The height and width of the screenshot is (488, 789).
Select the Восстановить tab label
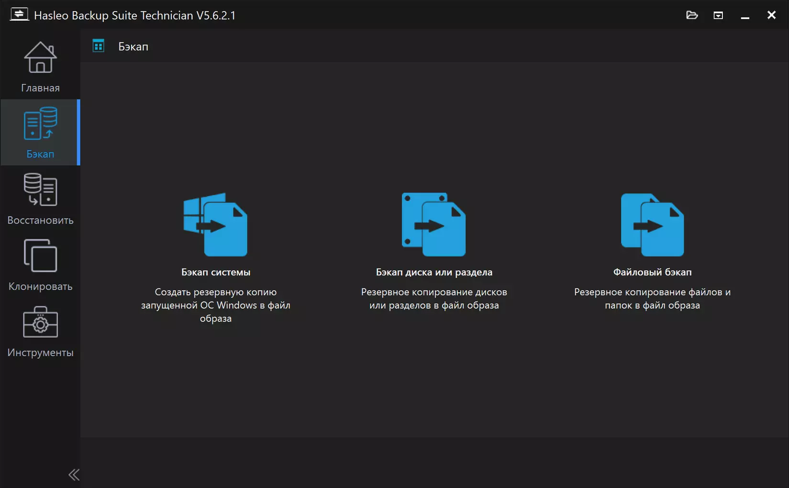click(40, 221)
